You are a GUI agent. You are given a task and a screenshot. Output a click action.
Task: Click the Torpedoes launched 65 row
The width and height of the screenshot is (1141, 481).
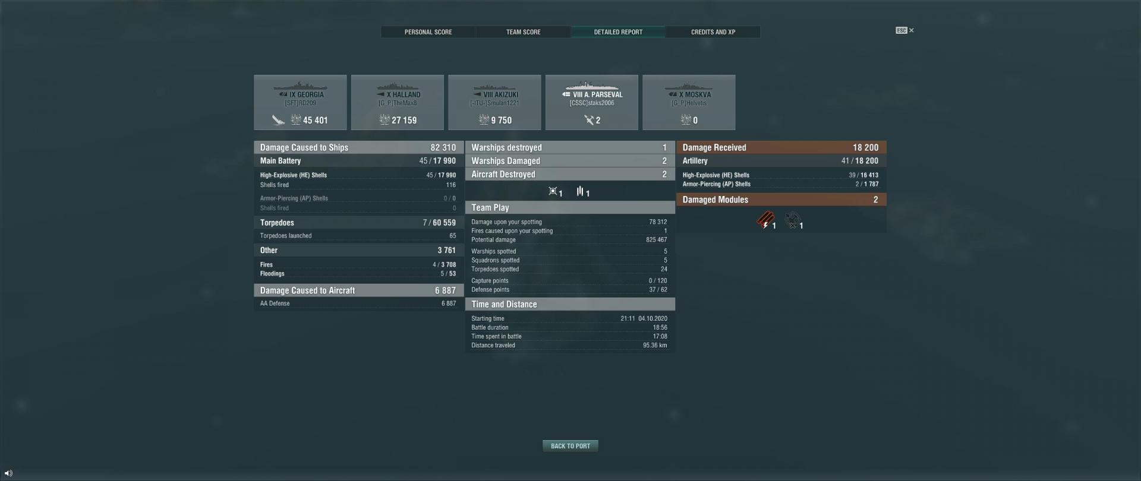click(358, 236)
